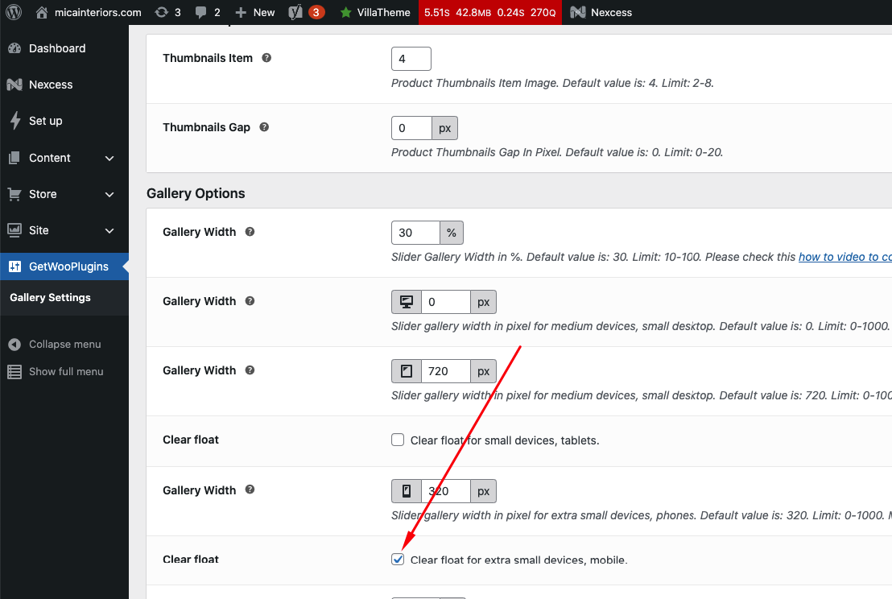Image resolution: width=892 pixels, height=599 pixels.
Task: Click the 'Thumbnails Gap' setting label
Action: pos(207,127)
